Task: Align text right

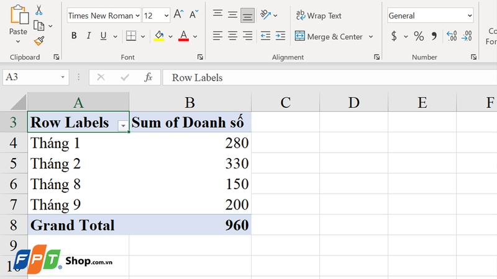Action: 247,36
